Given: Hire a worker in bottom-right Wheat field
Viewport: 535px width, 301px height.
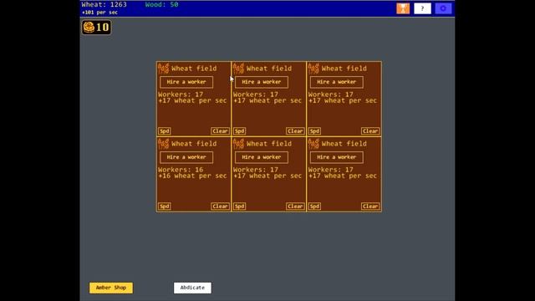Looking at the screenshot, I should tap(336, 157).
